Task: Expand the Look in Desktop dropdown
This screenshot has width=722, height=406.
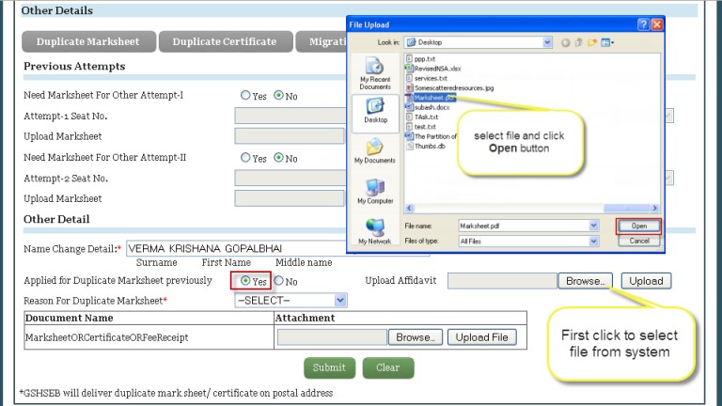Action: point(546,42)
